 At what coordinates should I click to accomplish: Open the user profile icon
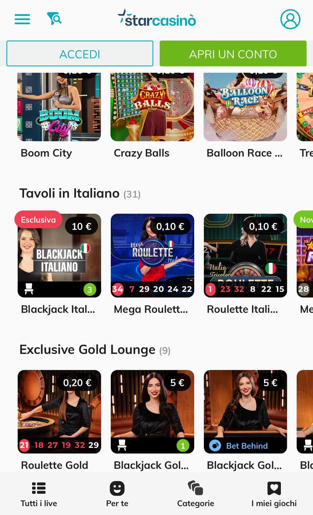[290, 19]
